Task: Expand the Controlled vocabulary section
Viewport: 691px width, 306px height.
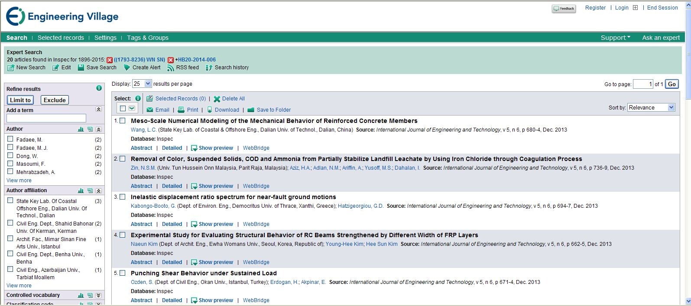Action: (x=98, y=295)
